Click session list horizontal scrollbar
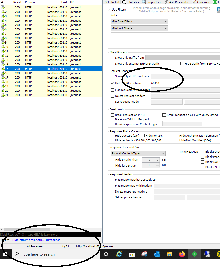The width and height of the screenshot is (220, 269). 27,229
